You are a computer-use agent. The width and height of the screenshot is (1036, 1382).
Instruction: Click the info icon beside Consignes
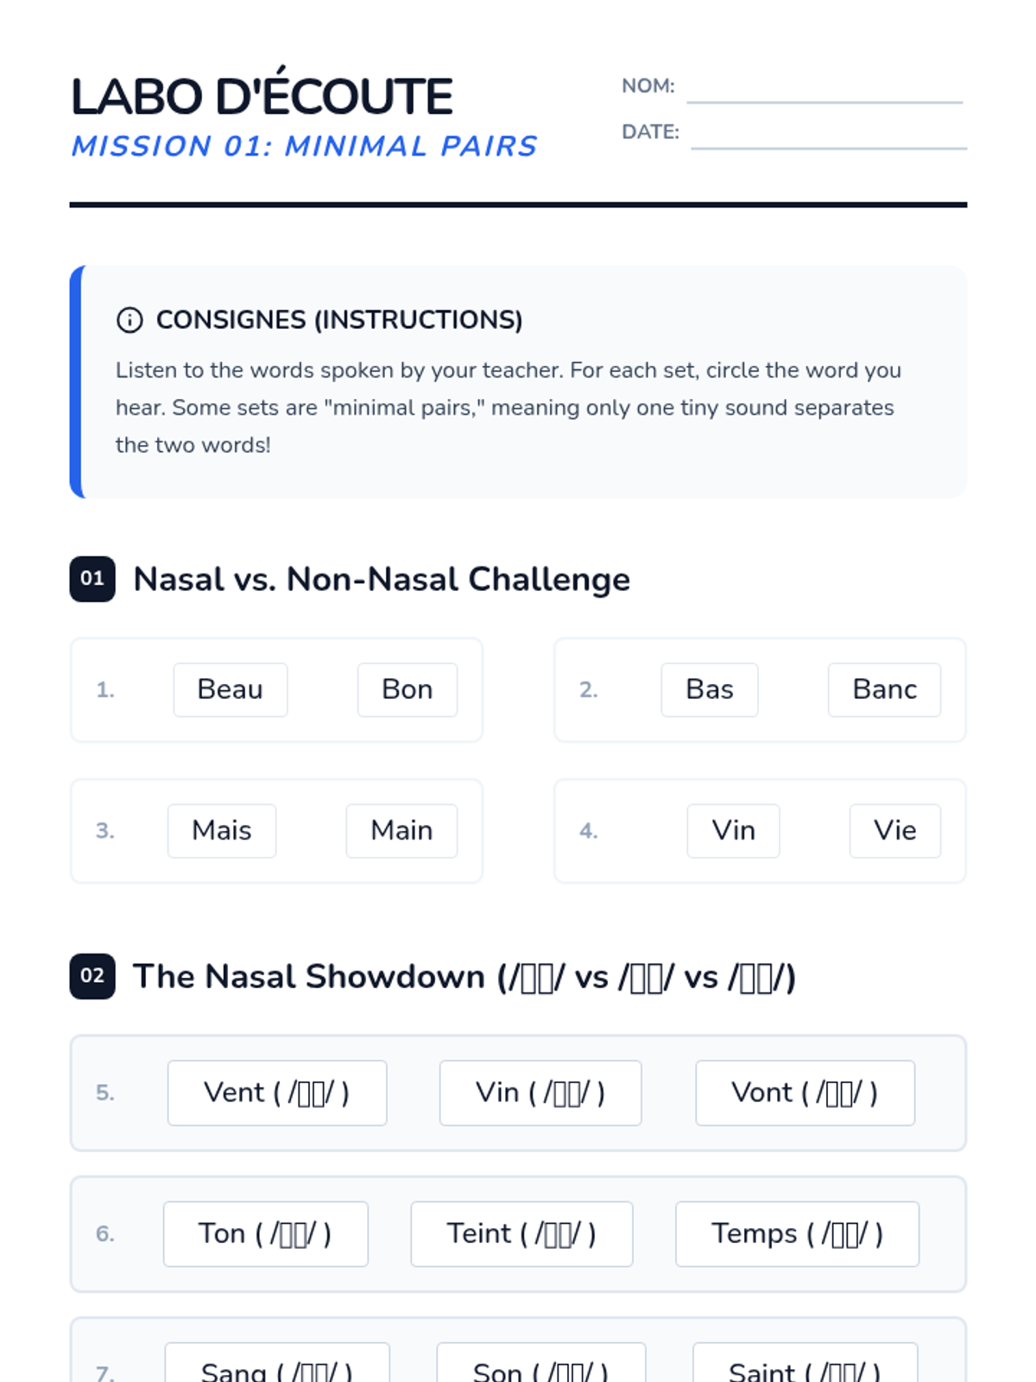(x=129, y=320)
